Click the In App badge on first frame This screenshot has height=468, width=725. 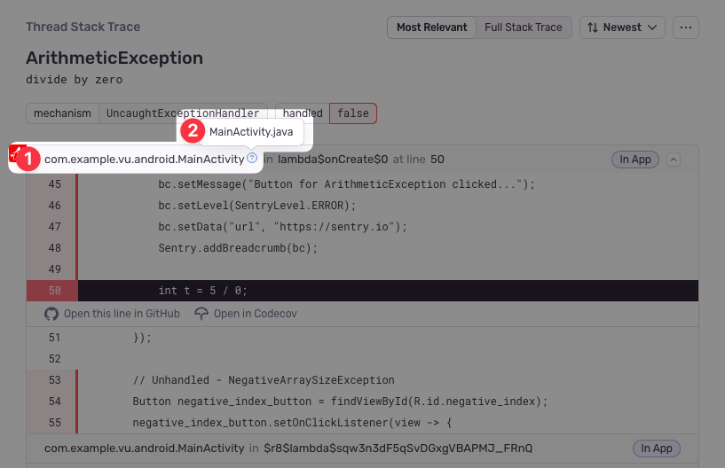(x=634, y=160)
